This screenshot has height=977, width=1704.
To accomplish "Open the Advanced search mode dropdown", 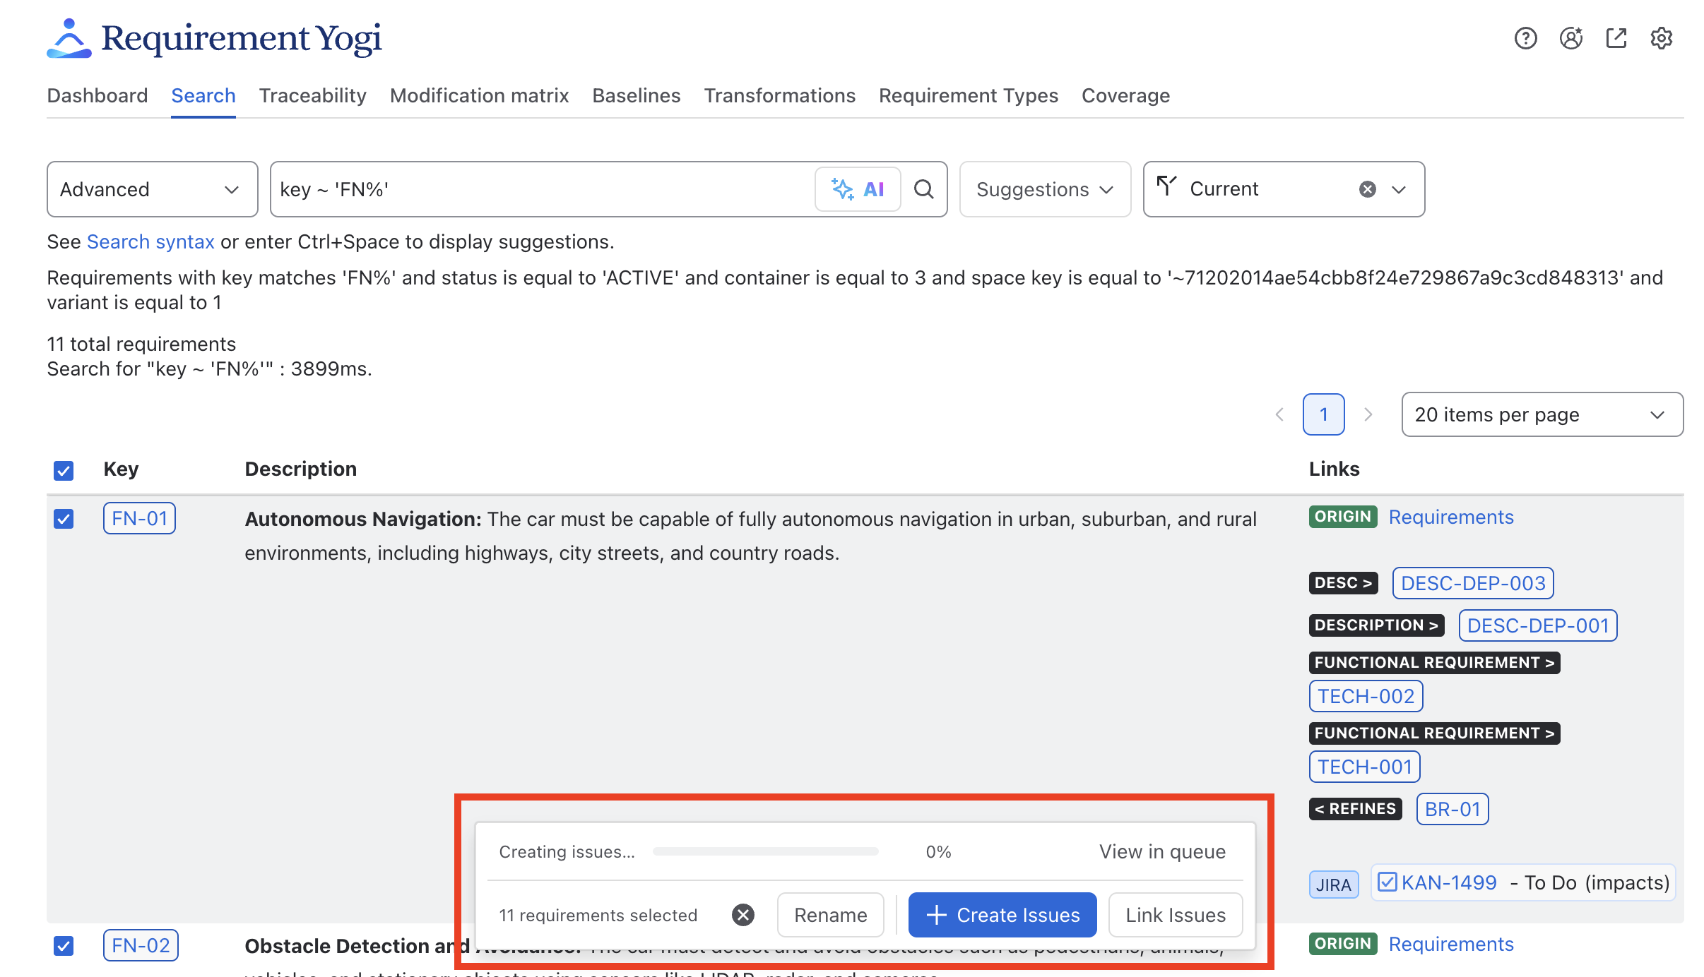I will coord(152,189).
